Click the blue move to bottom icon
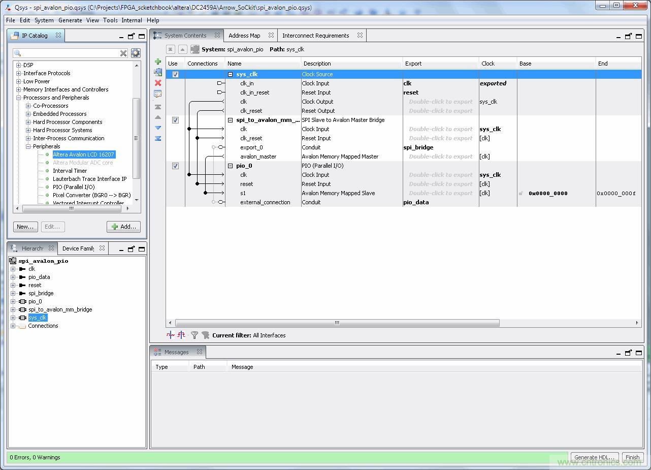Image resolution: width=651 pixels, height=470 pixels. [x=158, y=138]
